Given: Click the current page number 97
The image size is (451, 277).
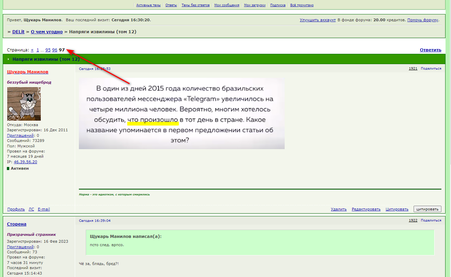Looking at the screenshot, I should point(62,50).
